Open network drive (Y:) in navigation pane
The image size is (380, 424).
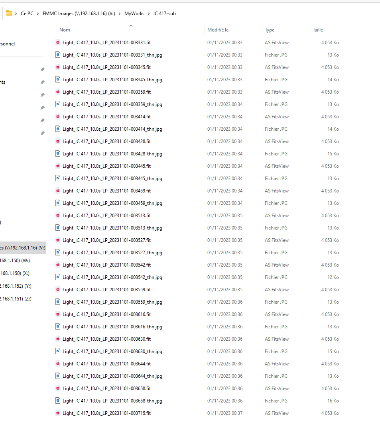pos(16,286)
